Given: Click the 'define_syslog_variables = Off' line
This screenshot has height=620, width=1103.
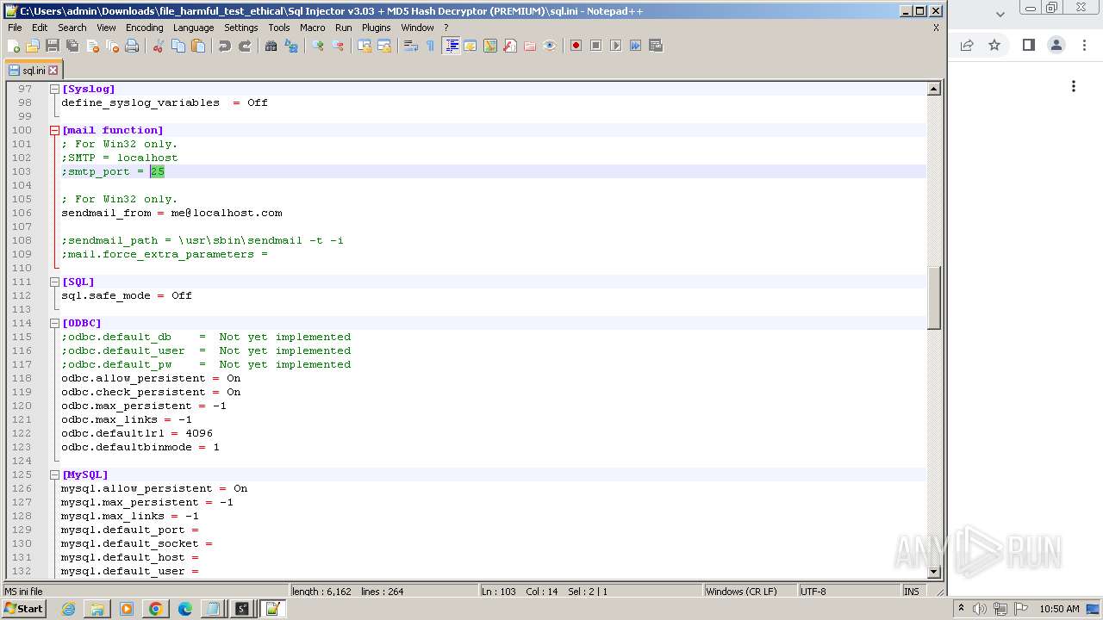Looking at the screenshot, I should coord(165,102).
